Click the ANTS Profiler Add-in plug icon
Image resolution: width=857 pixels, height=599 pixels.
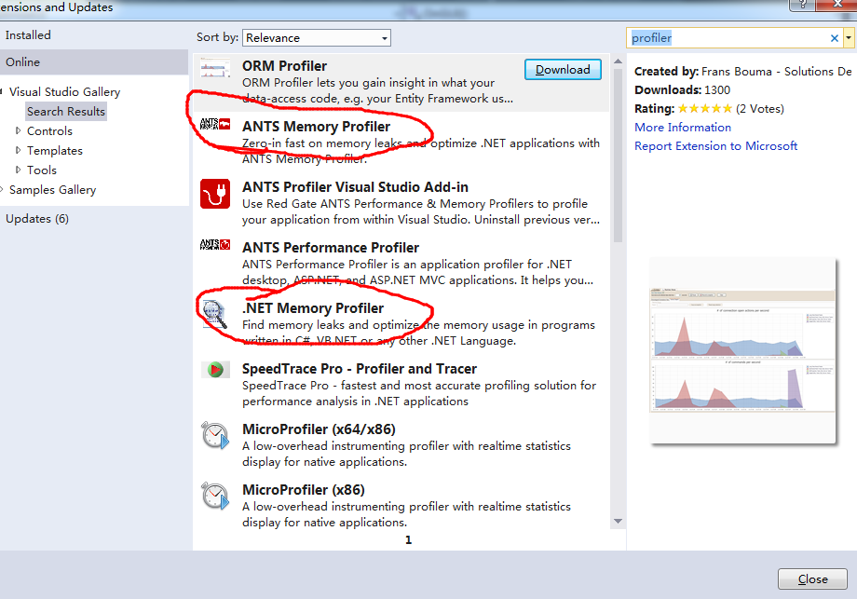215,194
